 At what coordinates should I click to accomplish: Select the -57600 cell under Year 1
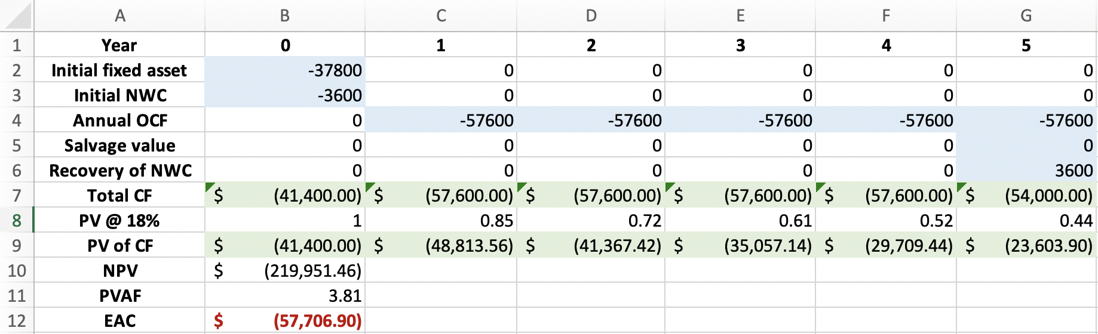click(441, 120)
